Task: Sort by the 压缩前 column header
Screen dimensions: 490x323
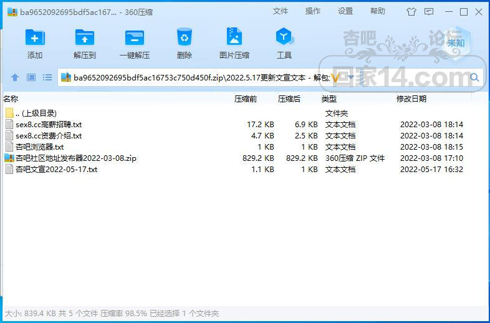Action: (x=246, y=99)
